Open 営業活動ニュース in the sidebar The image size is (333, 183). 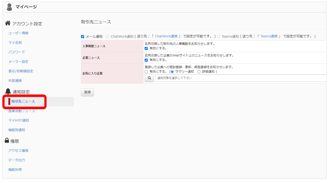pos(21,111)
